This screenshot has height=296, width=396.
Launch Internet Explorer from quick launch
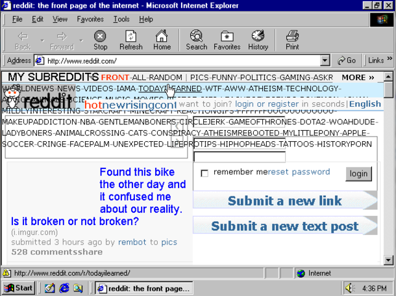click(x=64, y=288)
